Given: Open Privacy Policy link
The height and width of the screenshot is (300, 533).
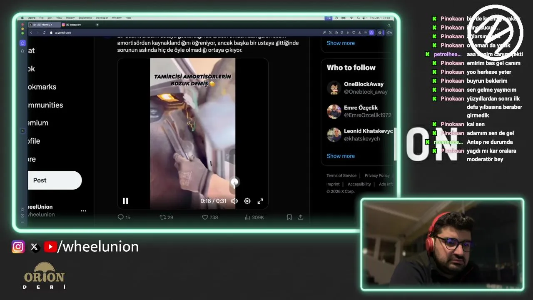Looking at the screenshot, I should click(377, 175).
